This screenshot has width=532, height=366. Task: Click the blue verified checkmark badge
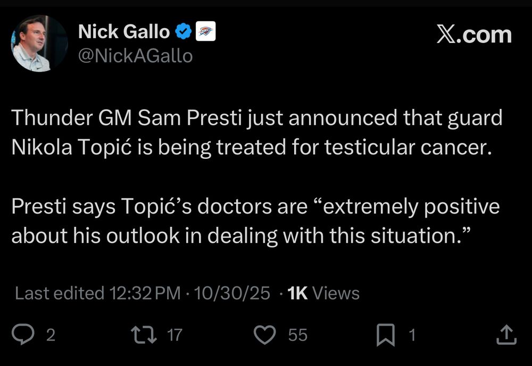pos(184,32)
